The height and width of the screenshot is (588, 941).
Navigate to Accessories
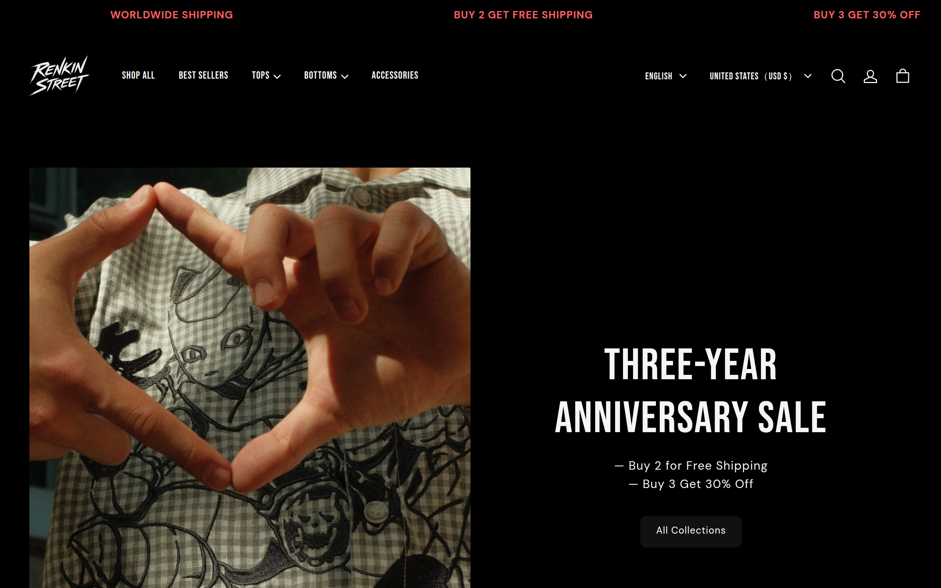point(395,75)
